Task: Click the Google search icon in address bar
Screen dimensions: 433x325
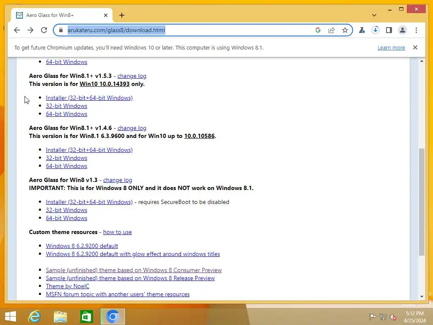Action: [x=318, y=30]
